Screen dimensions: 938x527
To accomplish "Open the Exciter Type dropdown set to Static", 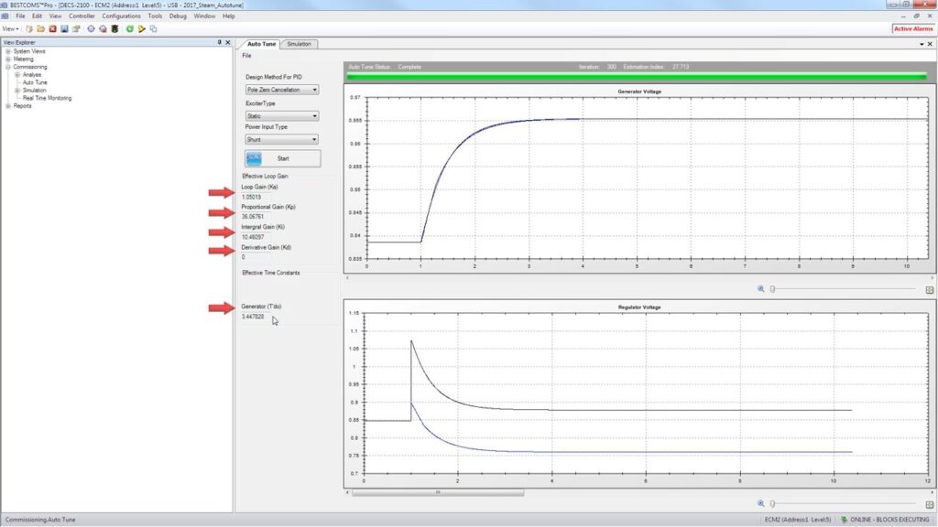I will (x=282, y=116).
